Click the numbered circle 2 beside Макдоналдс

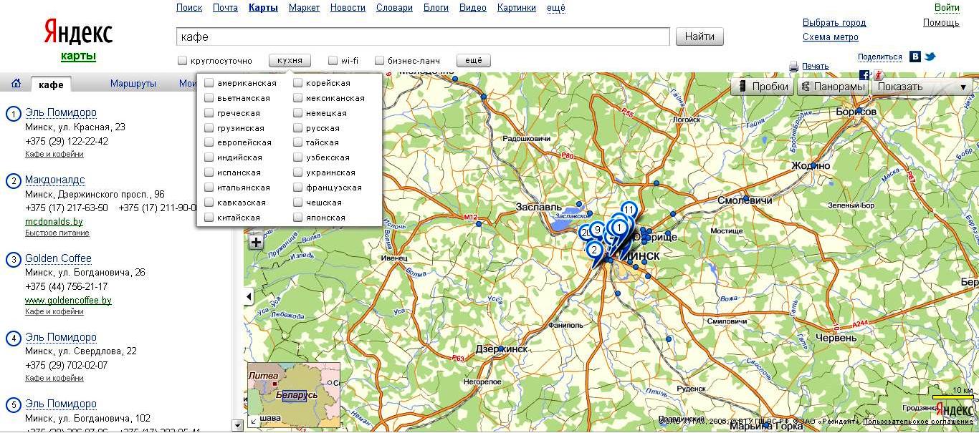click(x=13, y=181)
